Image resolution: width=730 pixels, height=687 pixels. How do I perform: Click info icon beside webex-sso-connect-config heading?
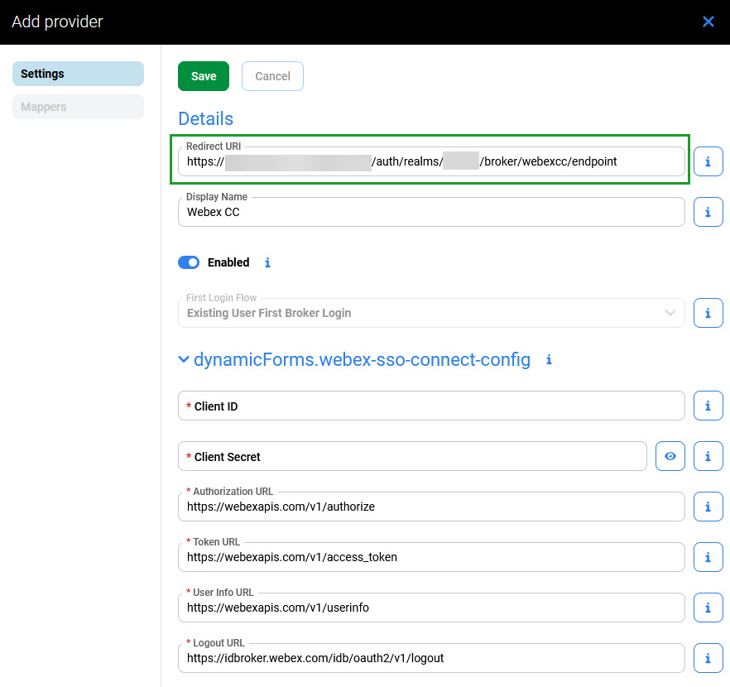549,360
